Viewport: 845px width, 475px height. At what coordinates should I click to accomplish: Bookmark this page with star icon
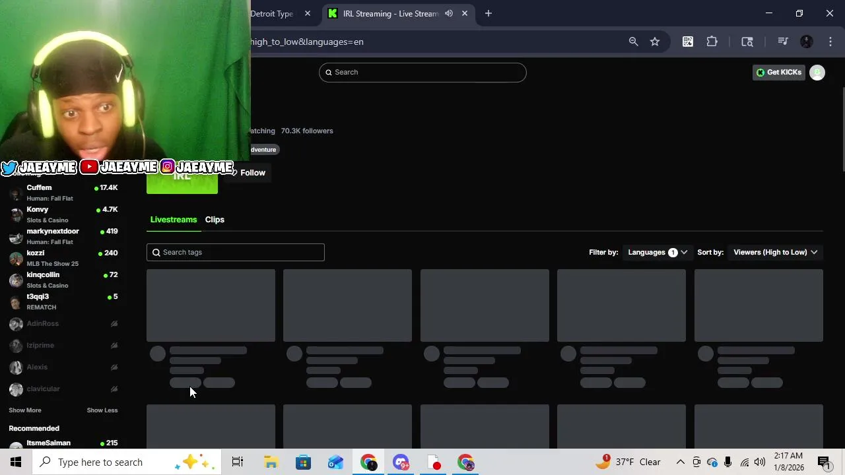coord(655,42)
